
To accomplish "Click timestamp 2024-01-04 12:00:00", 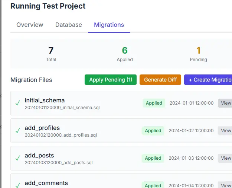I will click(191, 186).
